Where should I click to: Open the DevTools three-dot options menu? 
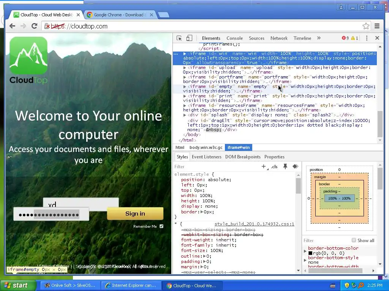click(367, 38)
